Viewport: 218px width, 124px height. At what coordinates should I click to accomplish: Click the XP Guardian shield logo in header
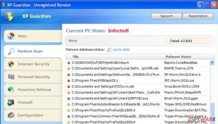click(x=10, y=16)
